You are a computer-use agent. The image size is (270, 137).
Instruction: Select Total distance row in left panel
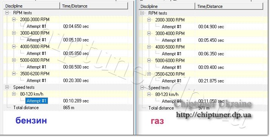[66, 108]
